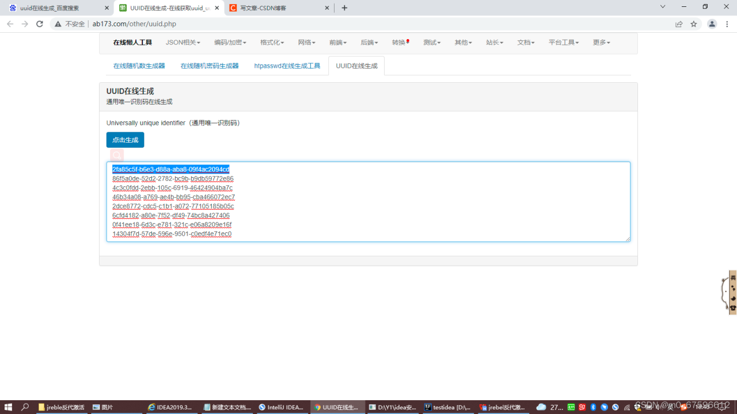Share this page via the share icon
737x414 pixels.
point(679,24)
